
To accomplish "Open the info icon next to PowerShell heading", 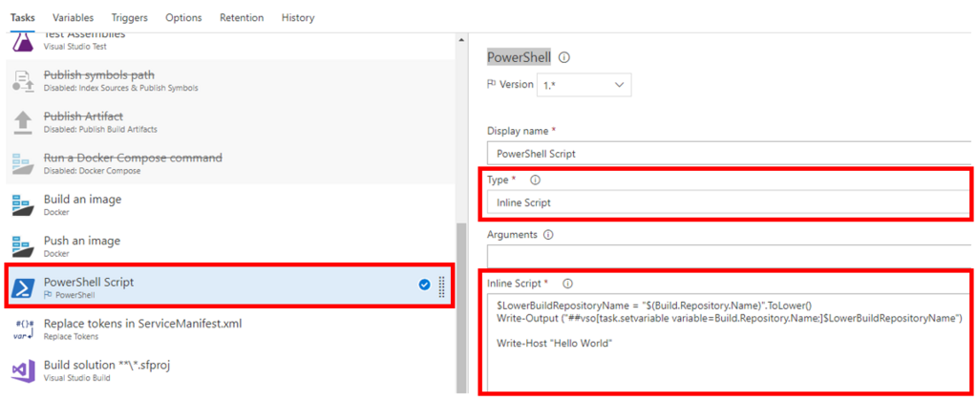I will pos(563,57).
